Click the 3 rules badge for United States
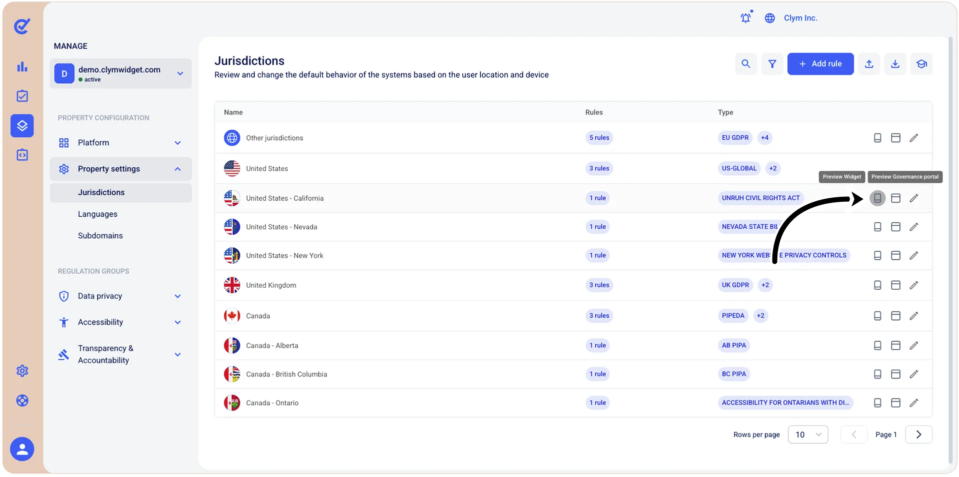959x477 pixels. click(x=599, y=168)
